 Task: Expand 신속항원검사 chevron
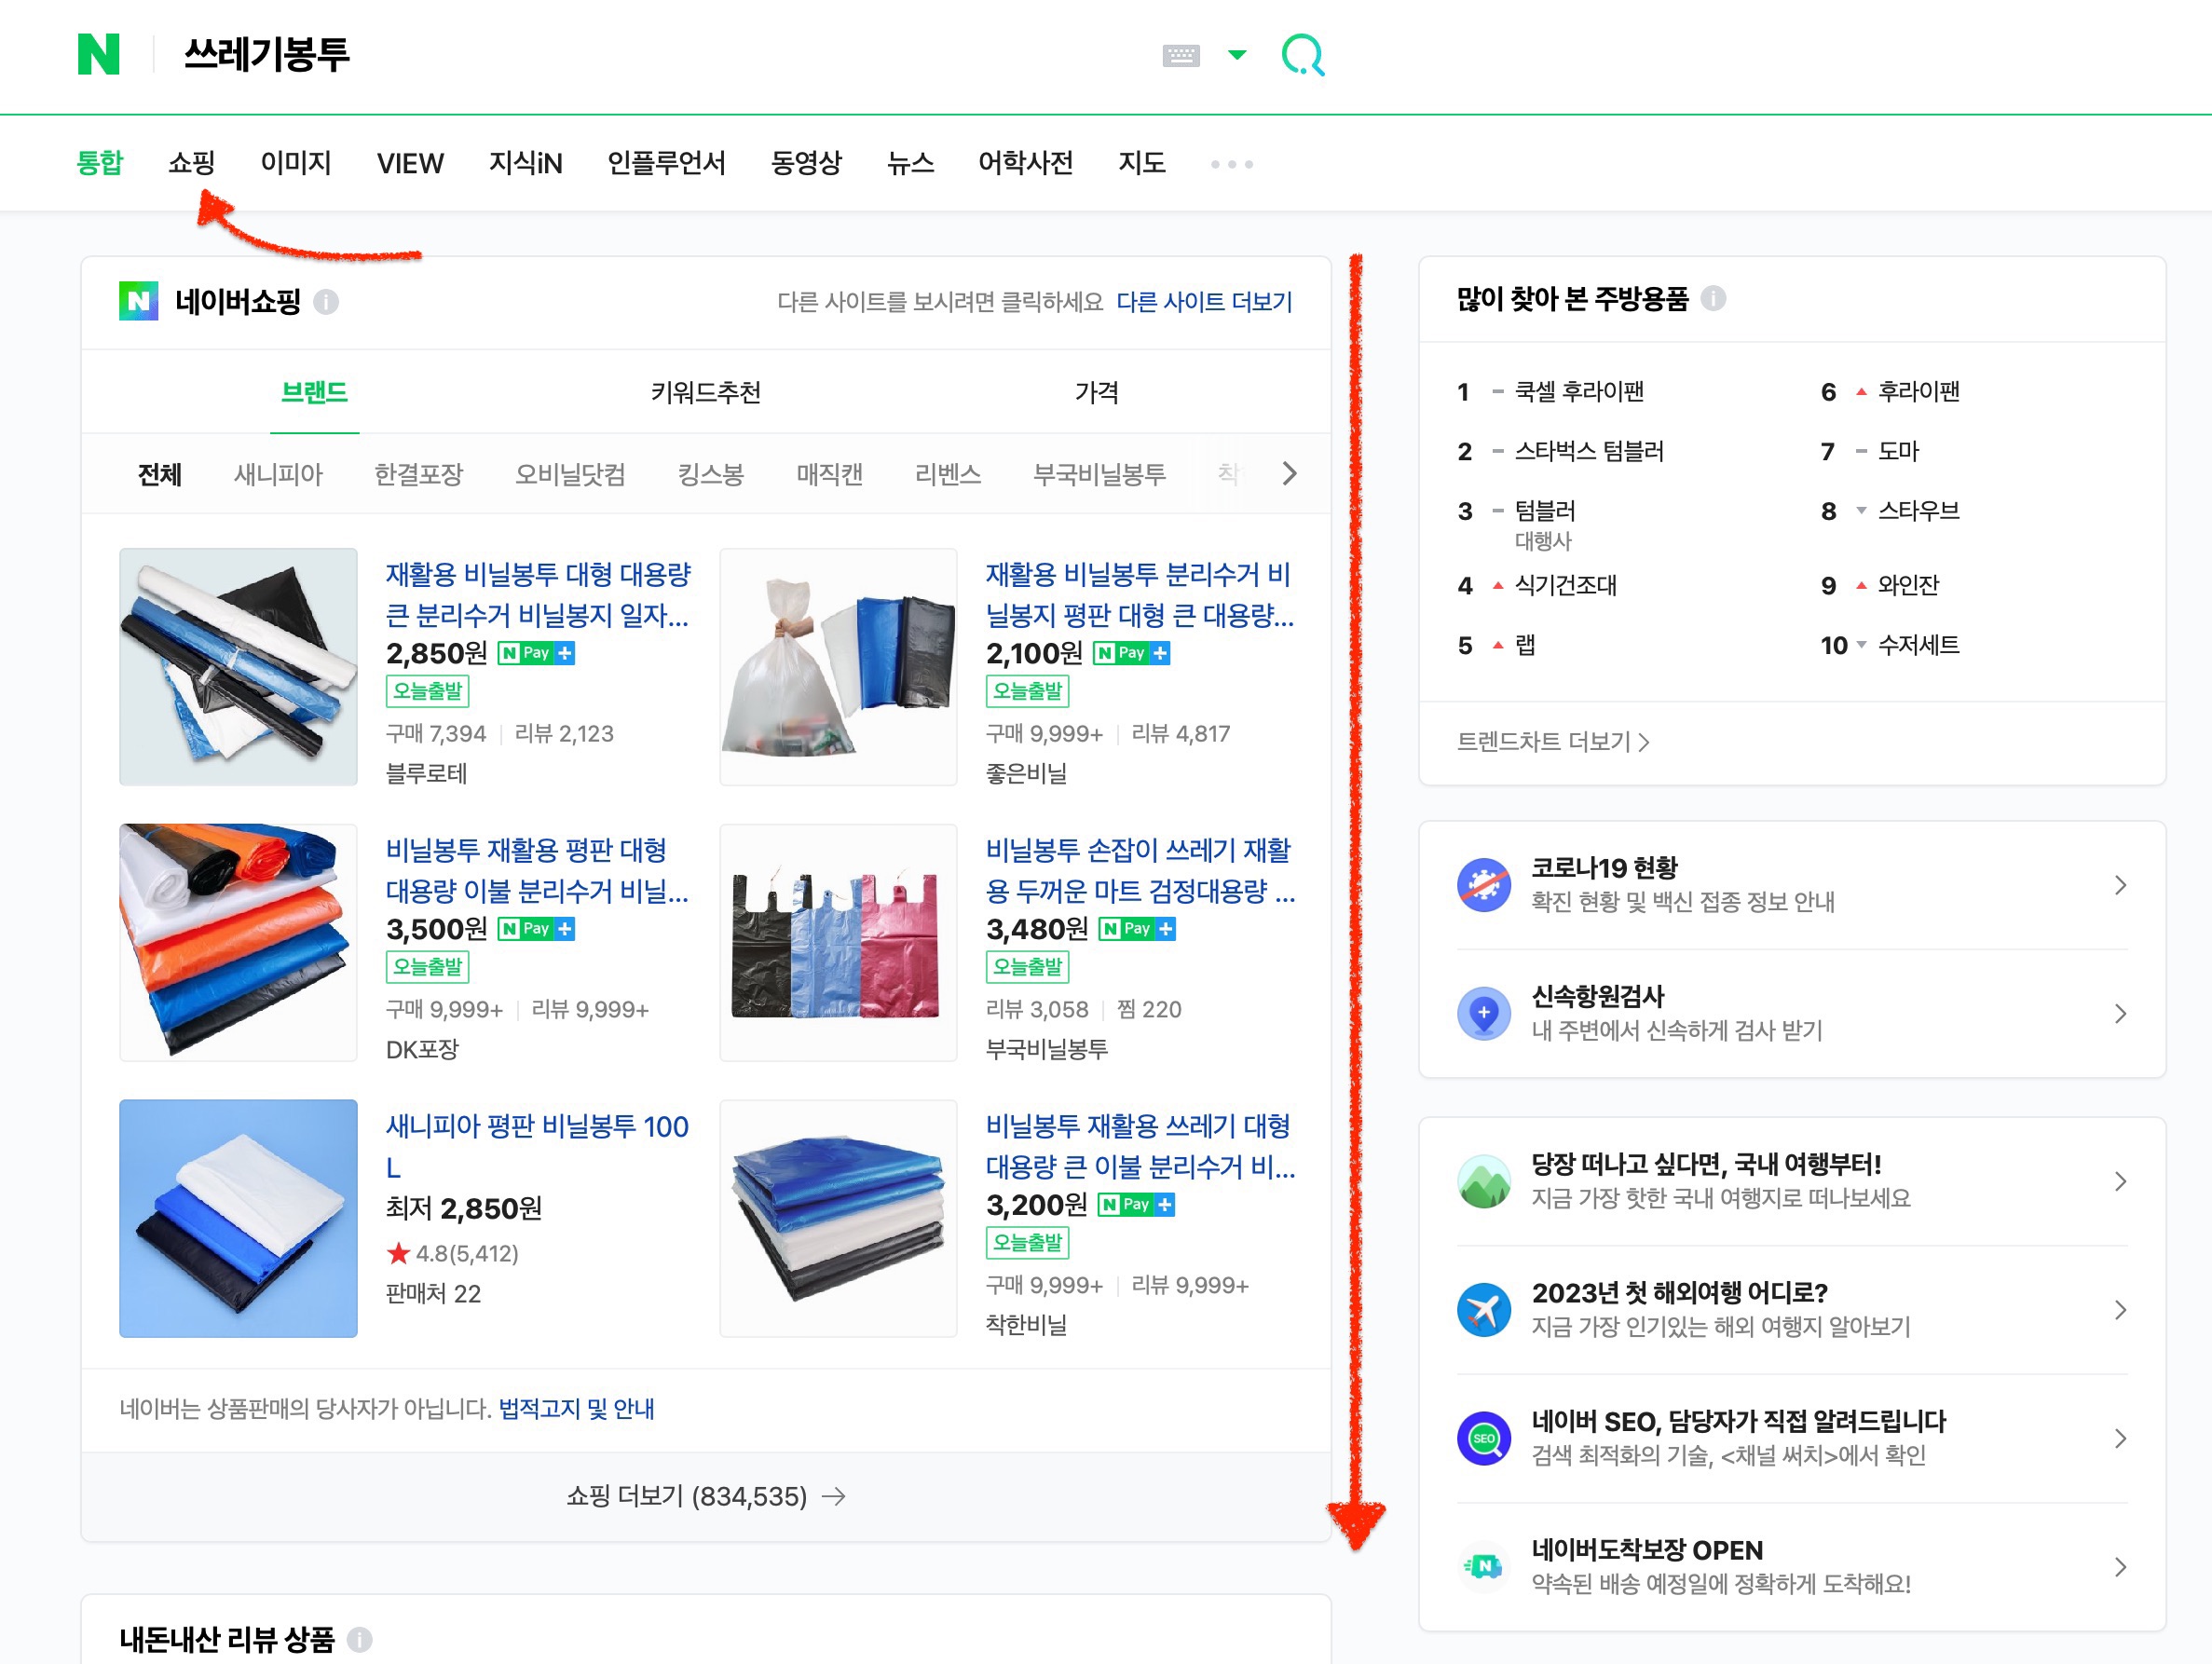2120,1013
